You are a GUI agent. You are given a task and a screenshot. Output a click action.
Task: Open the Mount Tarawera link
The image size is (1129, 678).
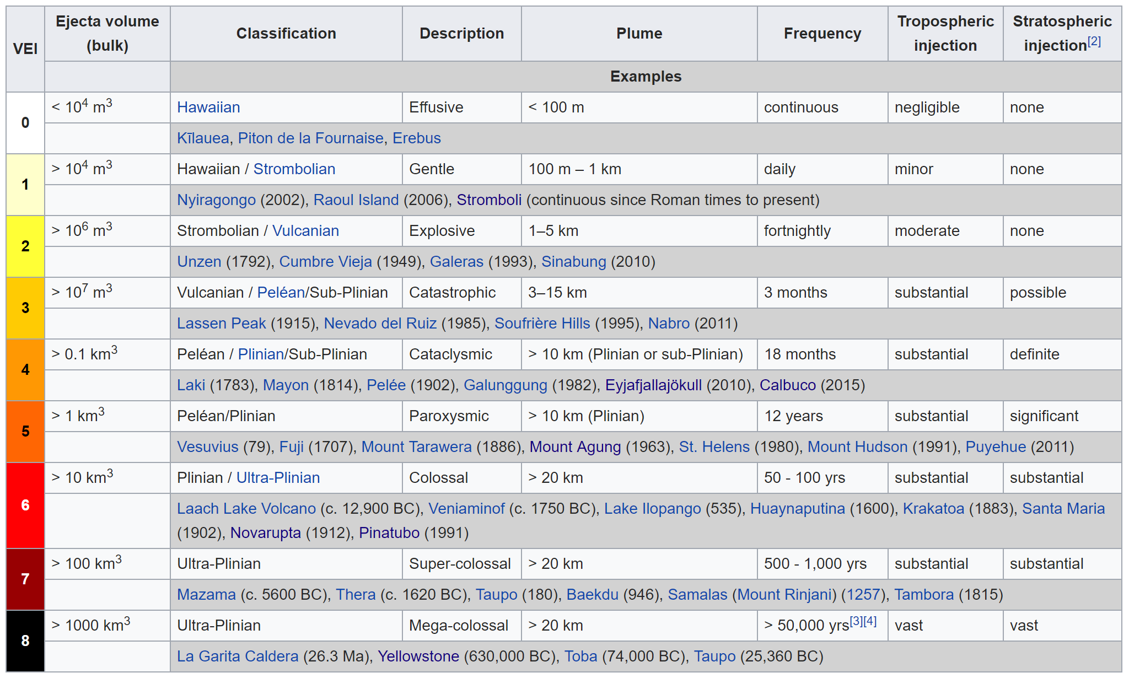point(416,447)
